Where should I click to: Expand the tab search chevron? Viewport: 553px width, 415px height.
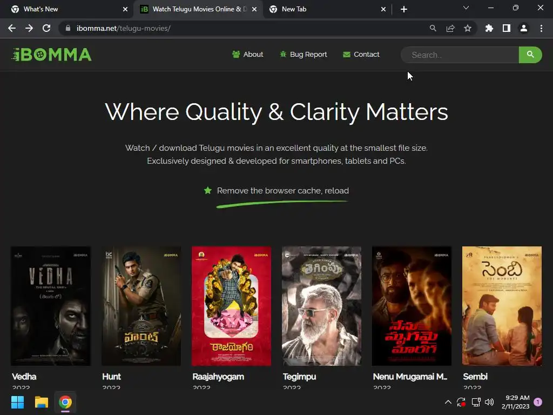pos(466,8)
